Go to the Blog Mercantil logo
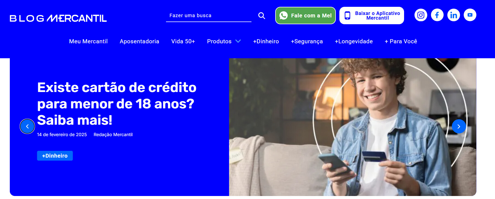 pos(58,18)
